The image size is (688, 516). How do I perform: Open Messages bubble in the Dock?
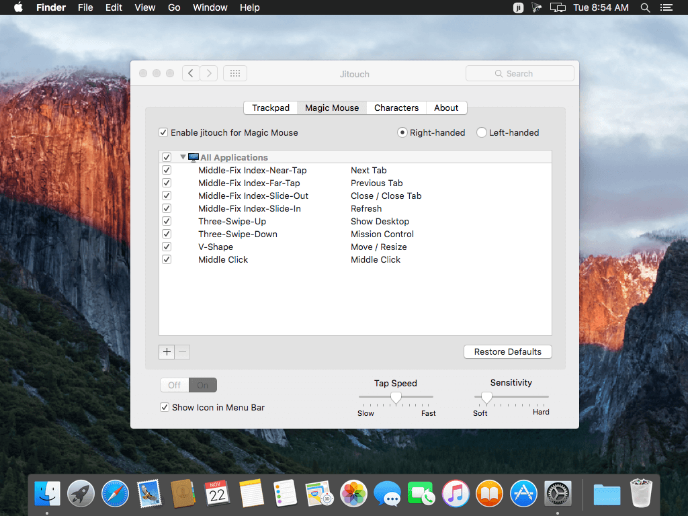(x=388, y=493)
